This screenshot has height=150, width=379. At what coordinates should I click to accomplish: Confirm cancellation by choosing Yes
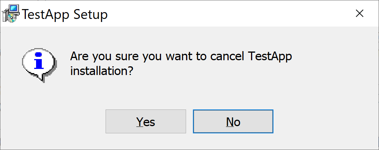(x=146, y=121)
